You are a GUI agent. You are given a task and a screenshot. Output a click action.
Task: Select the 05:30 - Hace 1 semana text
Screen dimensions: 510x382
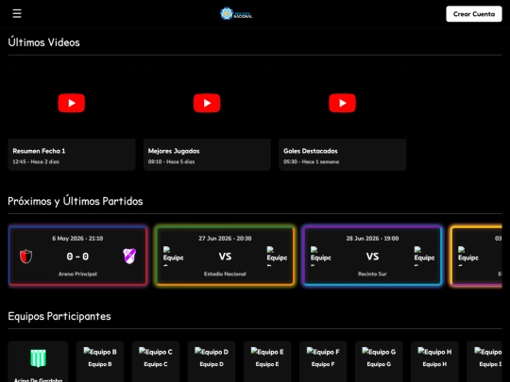(311, 162)
